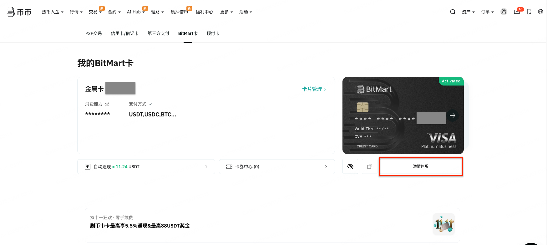
Task: Open the 自动返现 11.24 USDT row
Action: click(146, 167)
